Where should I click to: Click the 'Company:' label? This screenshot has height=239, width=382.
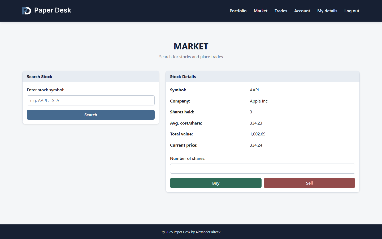coord(180,101)
